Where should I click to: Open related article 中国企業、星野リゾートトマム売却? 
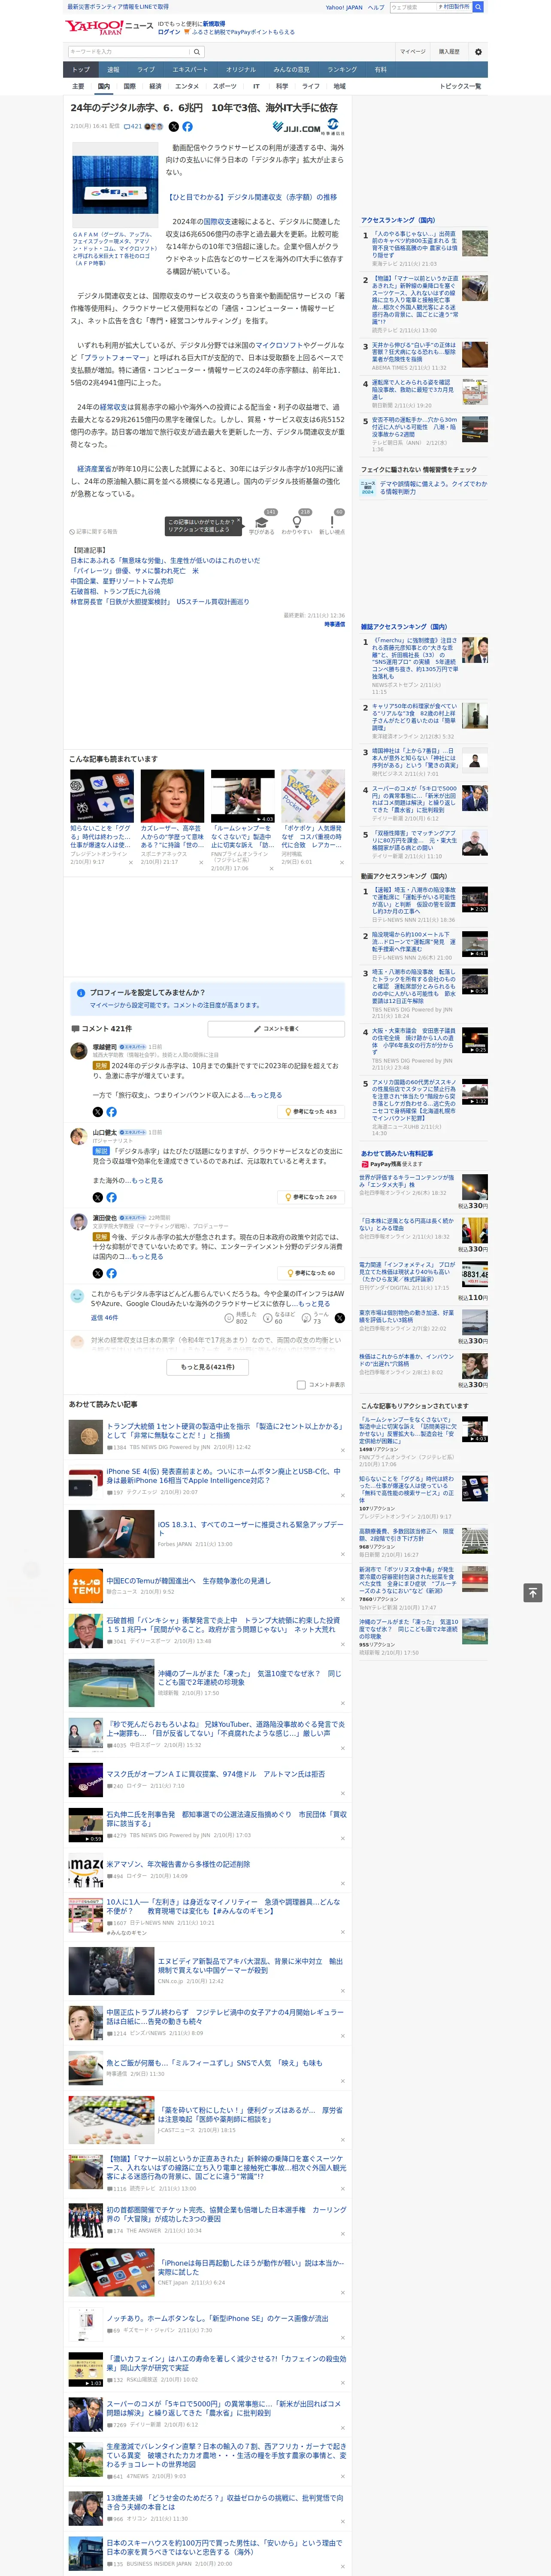point(121,581)
